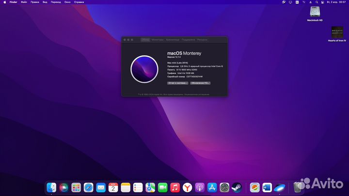The height and width of the screenshot is (196, 349).
Task: Click the Mac mini (Late 2014) text
Action: pyautogui.click(x=177, y=63)
